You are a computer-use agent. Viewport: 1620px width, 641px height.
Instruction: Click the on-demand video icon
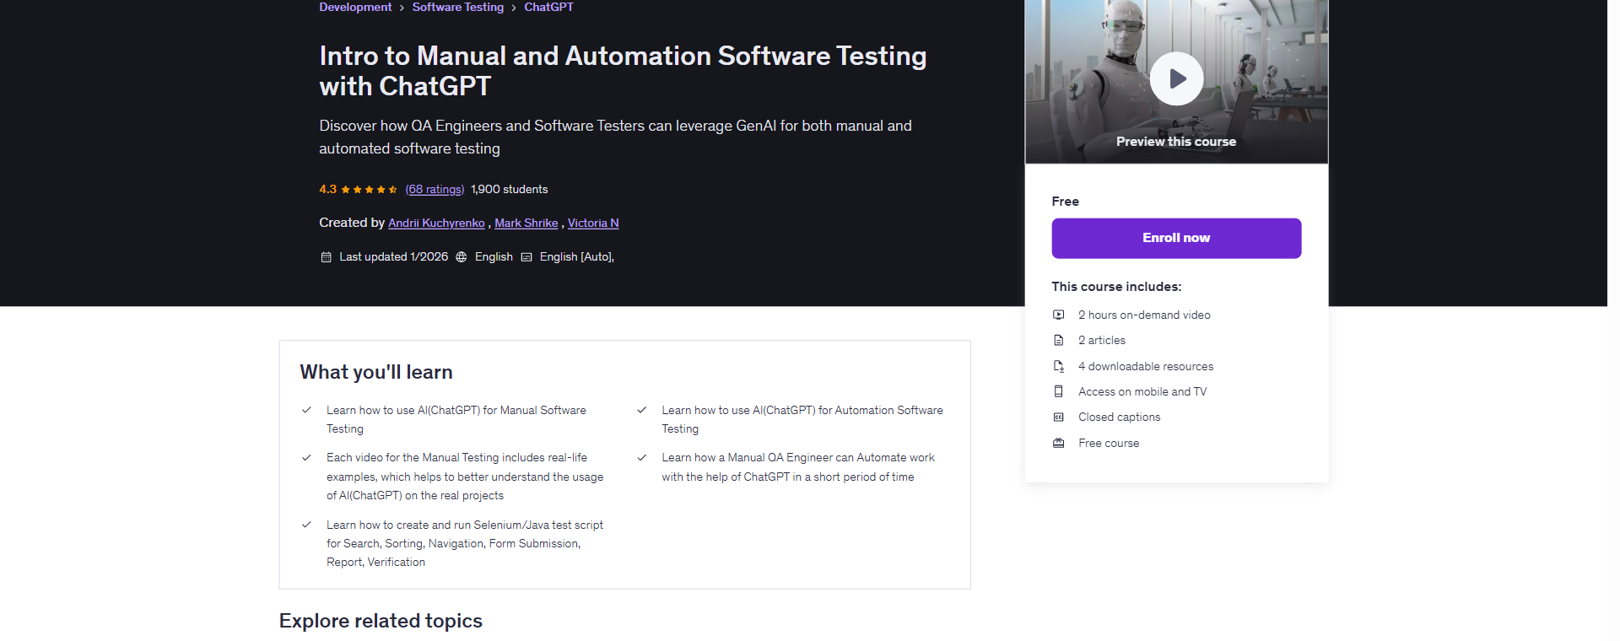pos(1058,315)
